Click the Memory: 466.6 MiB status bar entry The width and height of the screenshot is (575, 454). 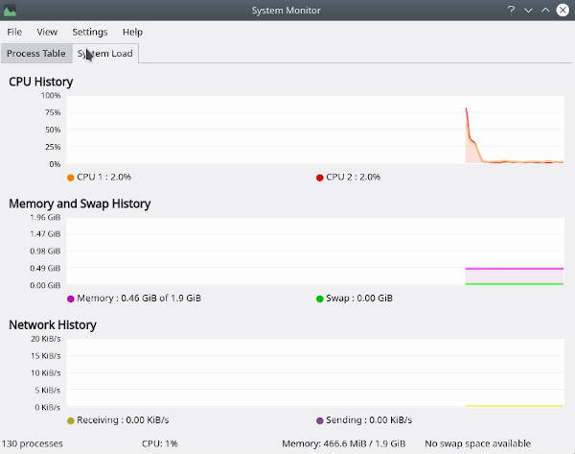click(x=344, y=443)
